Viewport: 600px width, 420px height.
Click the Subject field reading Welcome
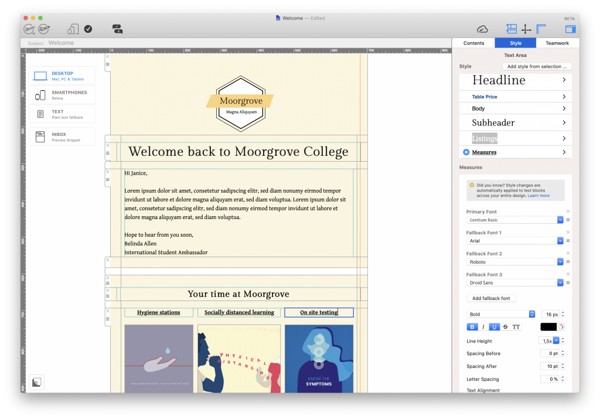tap(61, 43)
